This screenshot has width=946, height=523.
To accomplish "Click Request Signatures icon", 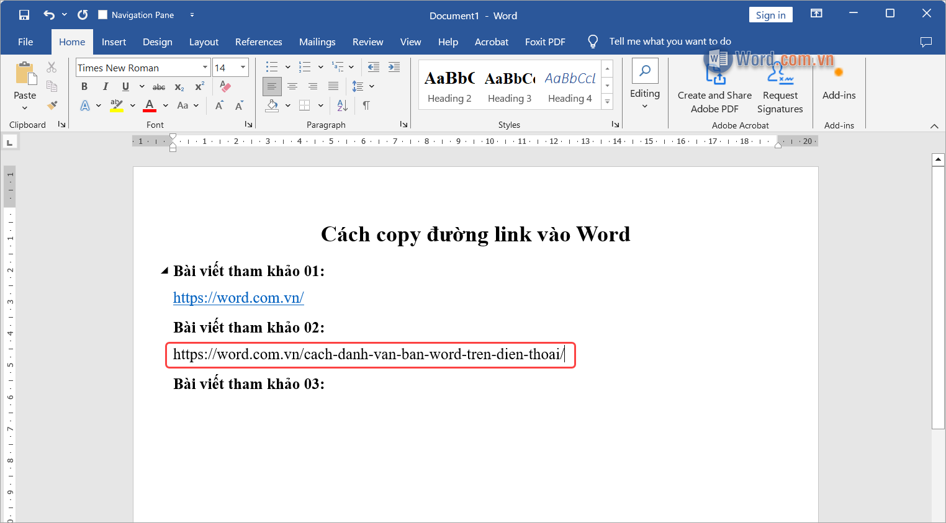I will (780, 89).
